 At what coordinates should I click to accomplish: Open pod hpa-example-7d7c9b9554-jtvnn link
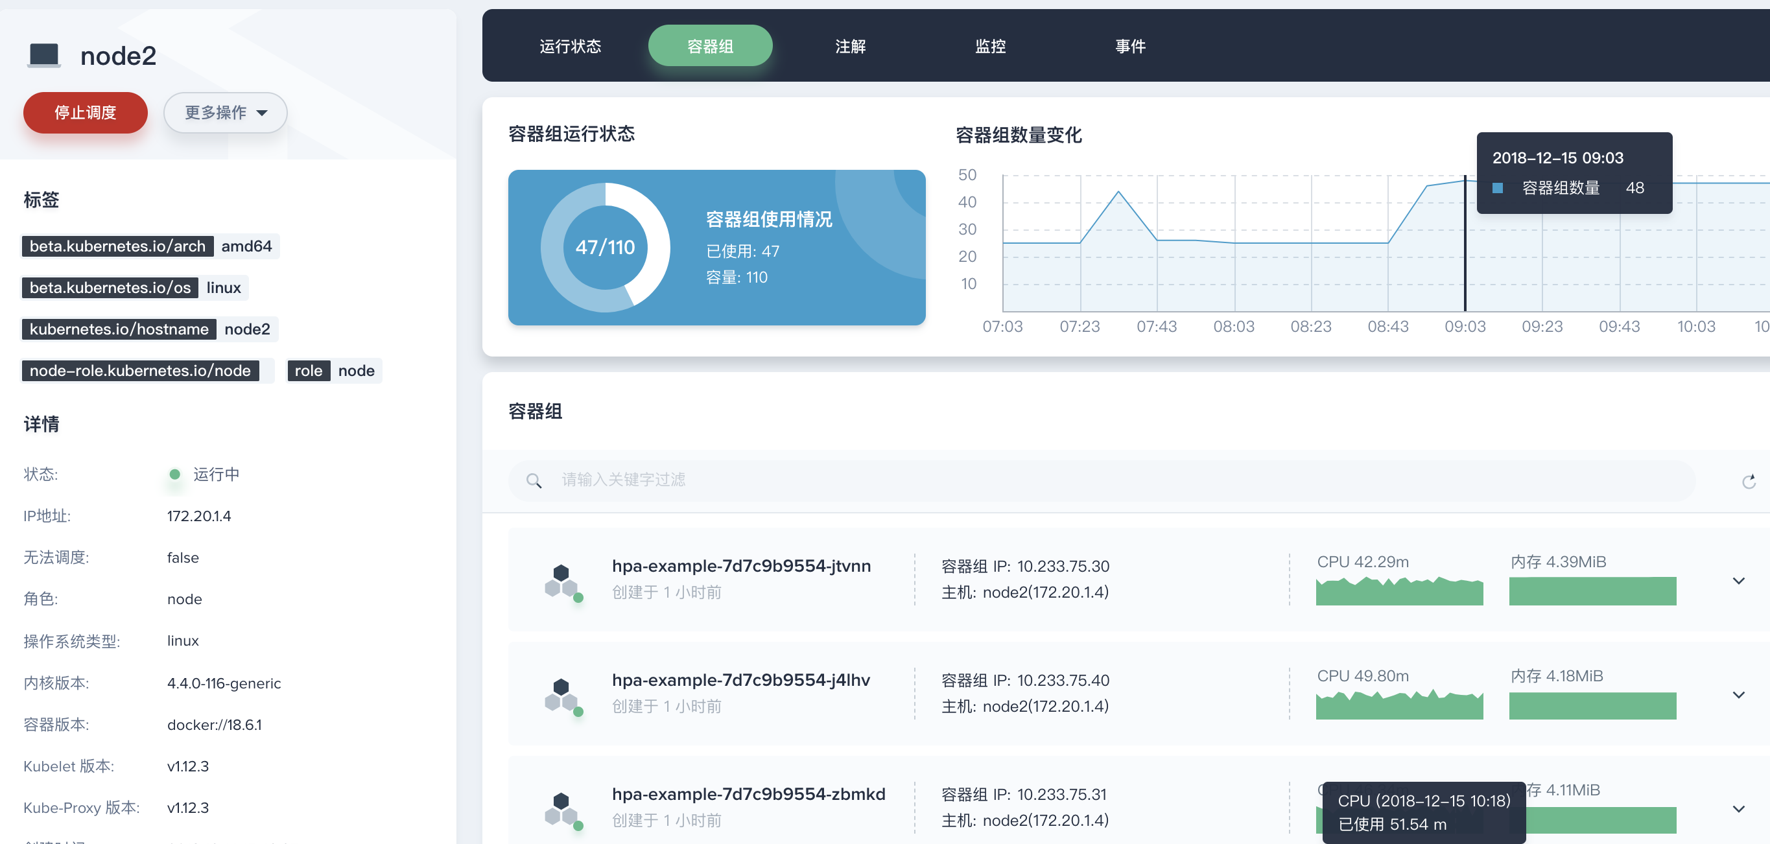click(742, 566)
